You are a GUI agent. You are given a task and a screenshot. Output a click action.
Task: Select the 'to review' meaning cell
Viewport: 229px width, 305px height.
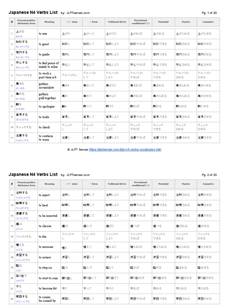[x=49, y=257]
